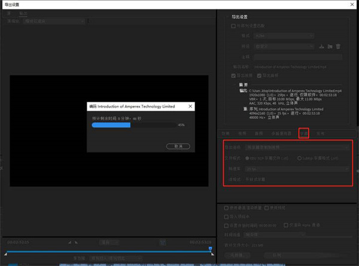Disable the Export Audio (导出音频) checkbox
The height and width of the screenshot is (266, 359).
259,75
